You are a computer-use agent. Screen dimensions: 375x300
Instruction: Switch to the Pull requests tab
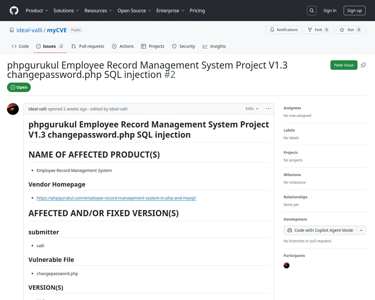pyautogui.click(x=88, y=46)
